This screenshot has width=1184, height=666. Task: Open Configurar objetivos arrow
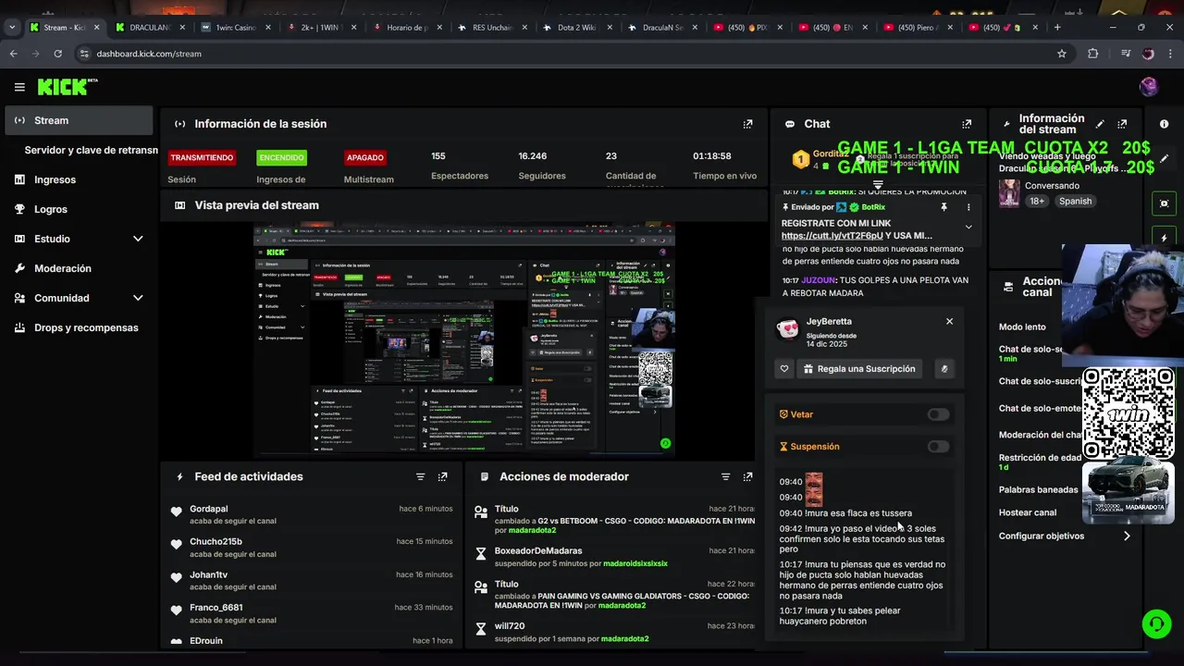(x=1126, y=536)
